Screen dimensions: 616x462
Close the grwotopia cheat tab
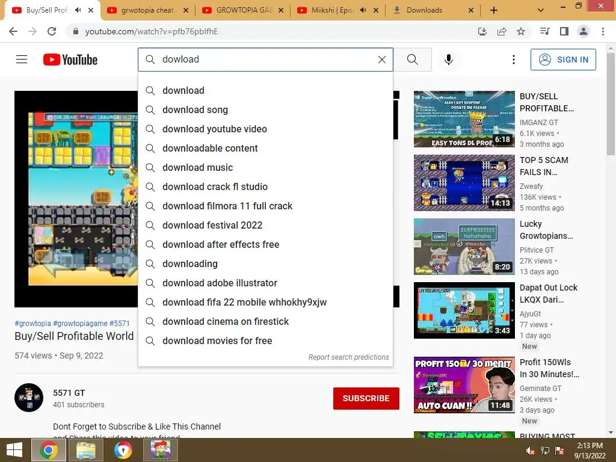coord(186,10)
